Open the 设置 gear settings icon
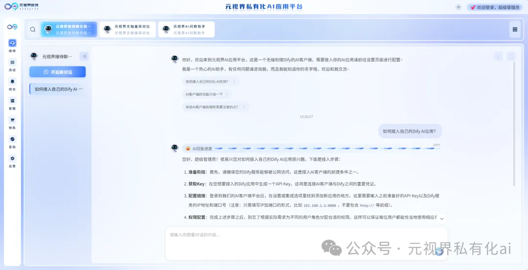528x270 pixels. pyautogui.click(x=12, y=158)
